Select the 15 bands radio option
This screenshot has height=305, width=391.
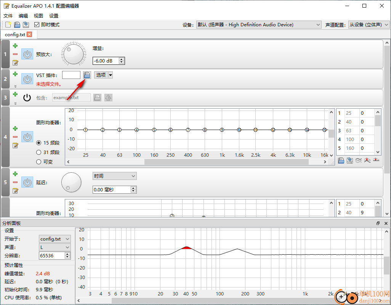pyautogui.click(x=38, y=143)
